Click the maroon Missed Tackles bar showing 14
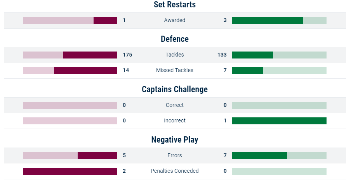The image size is (351, 184). pyautogui.click(x=70, y=71)
